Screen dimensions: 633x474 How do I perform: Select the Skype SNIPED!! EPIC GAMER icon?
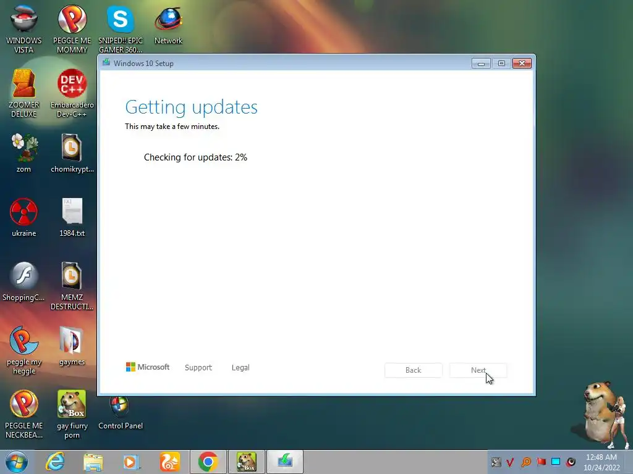click(x=121, y=29)
